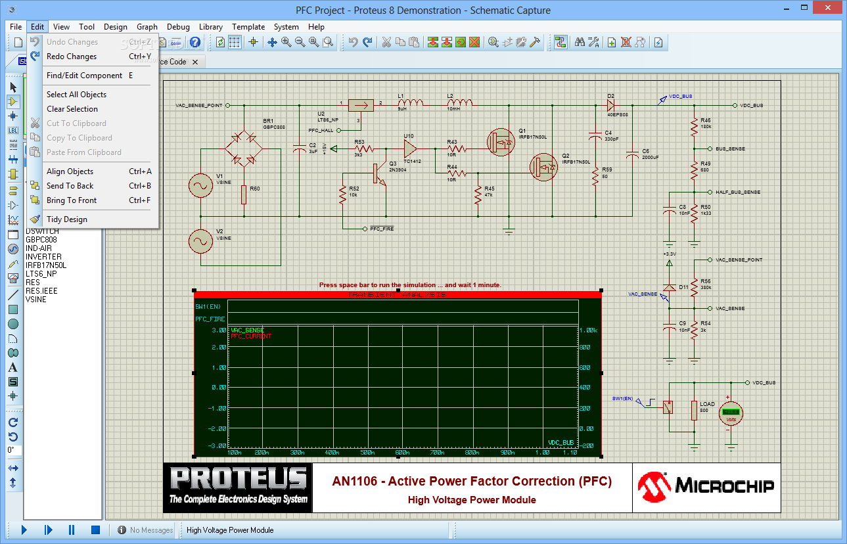
Task: Click the Zoom Out magnifier icon
Action: click(300, 42)
